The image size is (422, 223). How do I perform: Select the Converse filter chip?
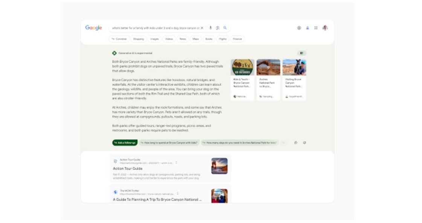[x=119, y=39]
